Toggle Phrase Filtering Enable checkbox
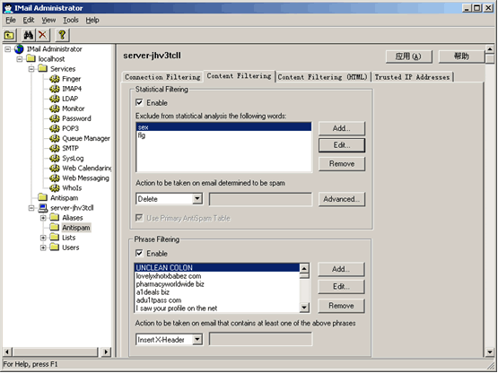 click(139, 254)
